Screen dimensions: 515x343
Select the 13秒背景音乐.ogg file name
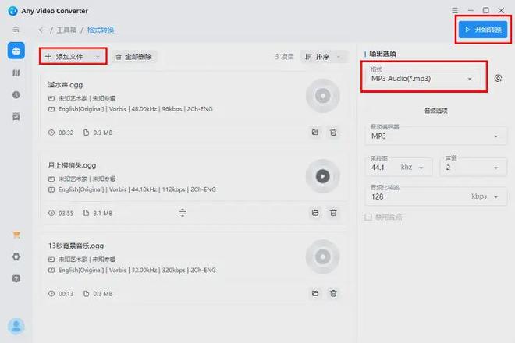pyautogui.click(x=76, y=246)
